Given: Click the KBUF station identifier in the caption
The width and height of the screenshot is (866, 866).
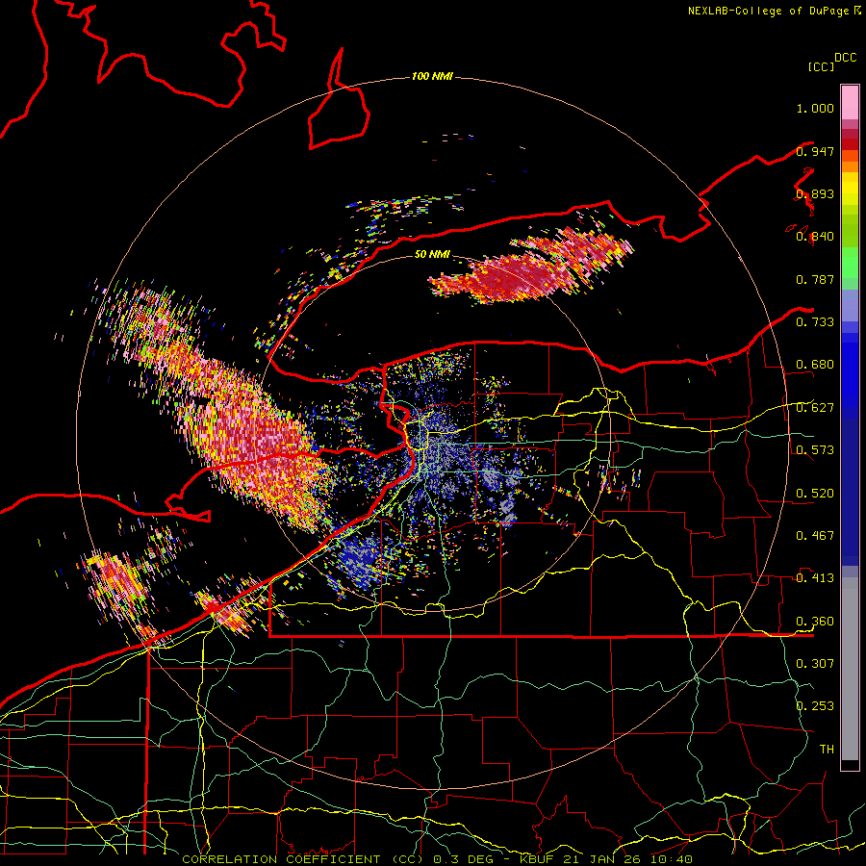Looking at the screenshot, I should pyautogui.click(x=539, y=859).
